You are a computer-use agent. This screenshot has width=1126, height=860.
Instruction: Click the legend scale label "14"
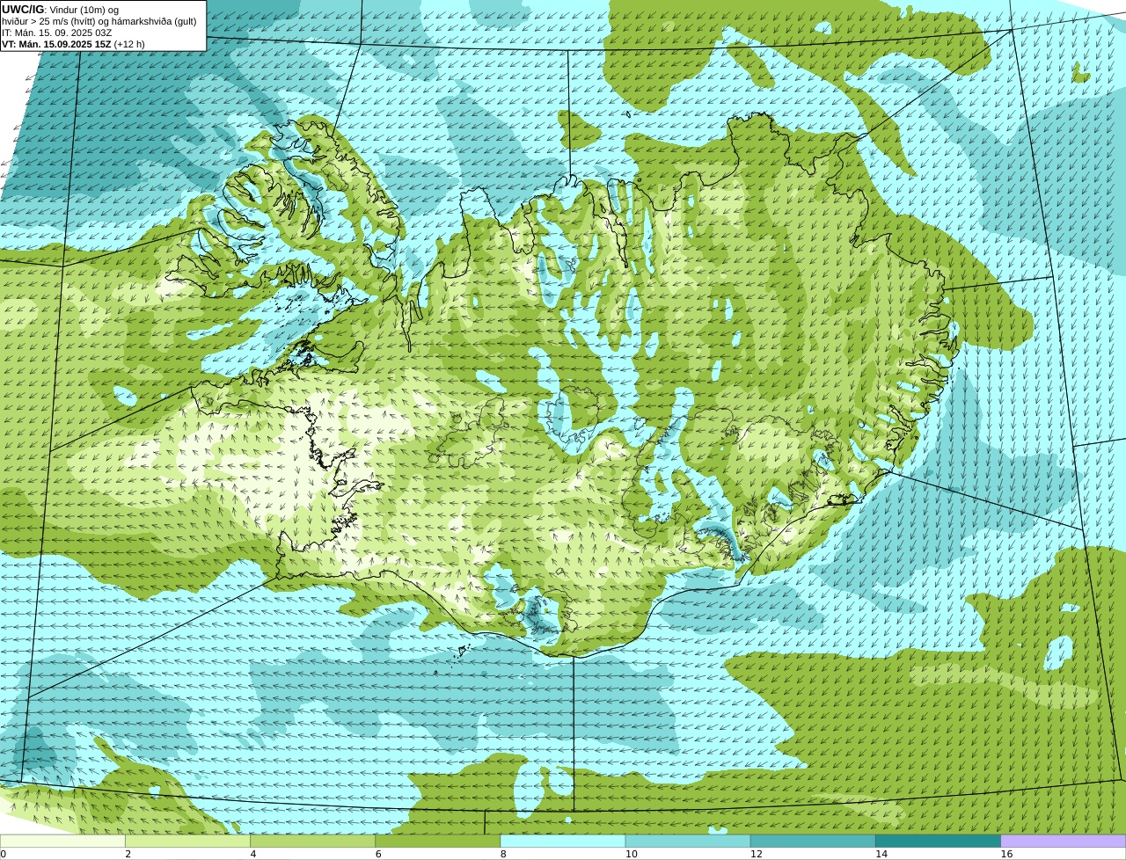coord(881,854)
